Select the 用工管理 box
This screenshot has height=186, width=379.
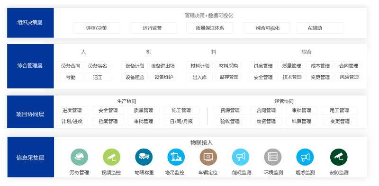tap(339, 110)
